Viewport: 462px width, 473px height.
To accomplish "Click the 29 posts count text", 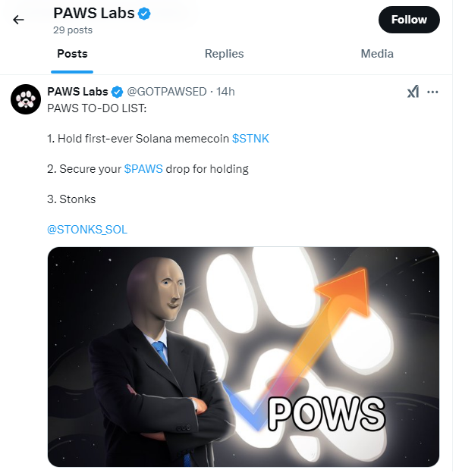I will tap(73, 30).
